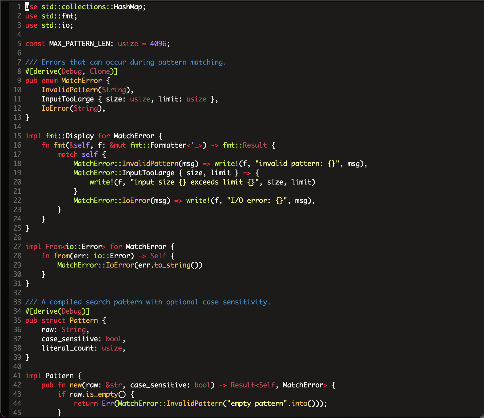Click 'fn from' on line 28

point(56,256)
